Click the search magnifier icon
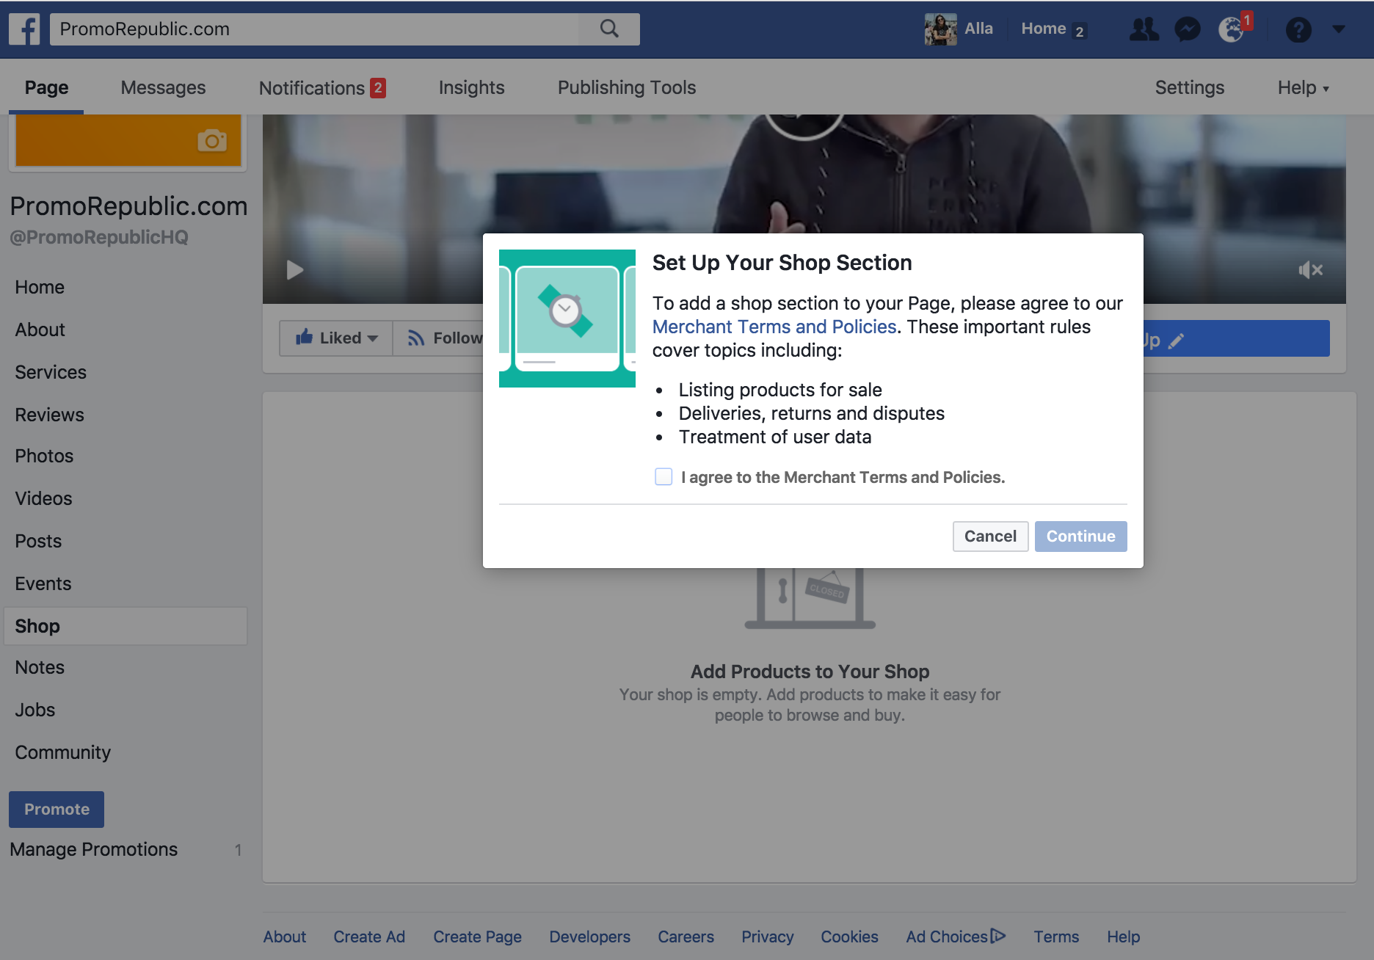Viewport: 1374px width, 960px height. tap(609, 29)
